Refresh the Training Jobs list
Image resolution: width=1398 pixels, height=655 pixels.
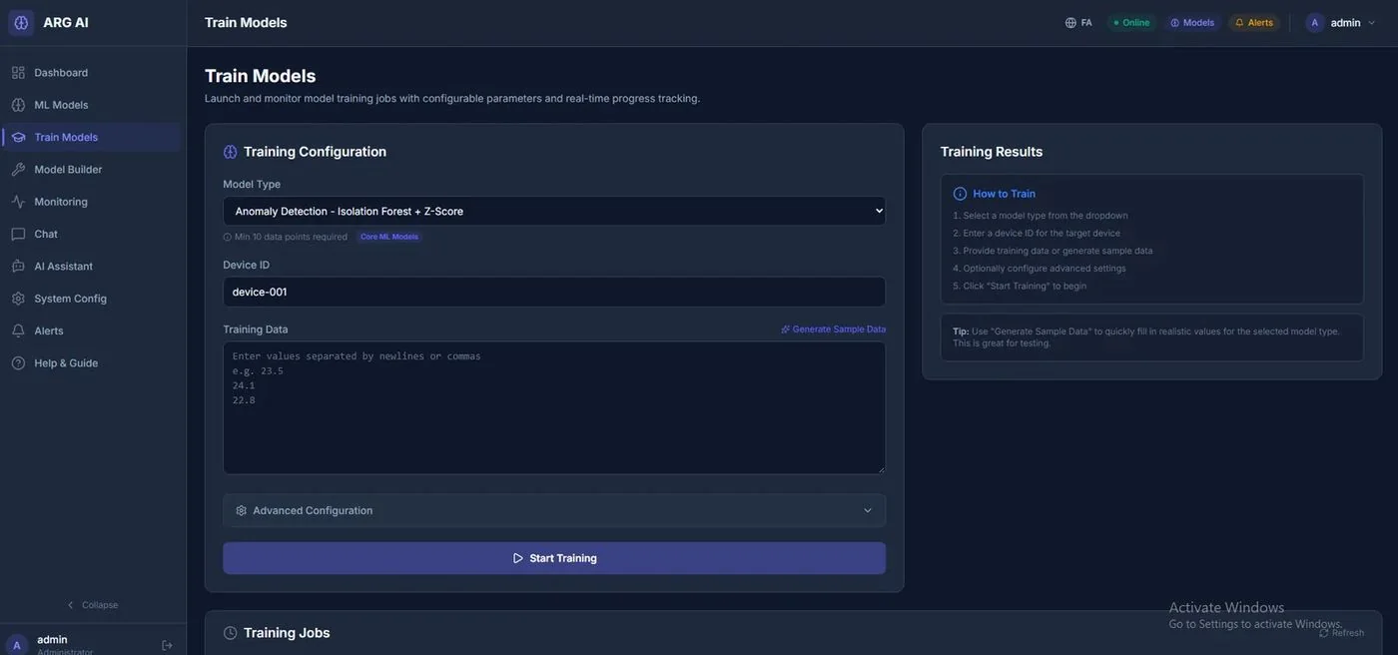[1341, 633]
